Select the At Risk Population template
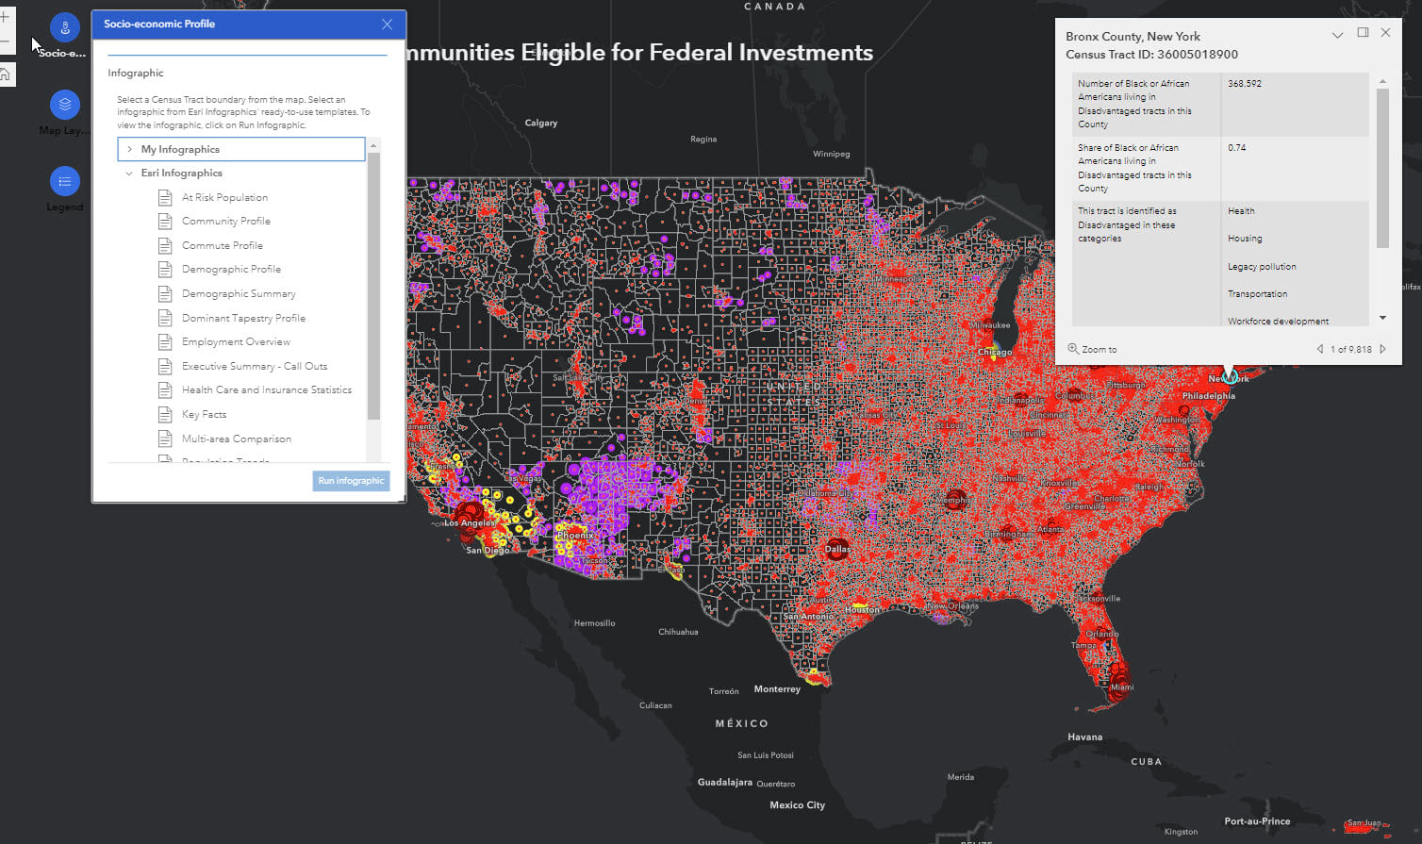 pos(223,197)
